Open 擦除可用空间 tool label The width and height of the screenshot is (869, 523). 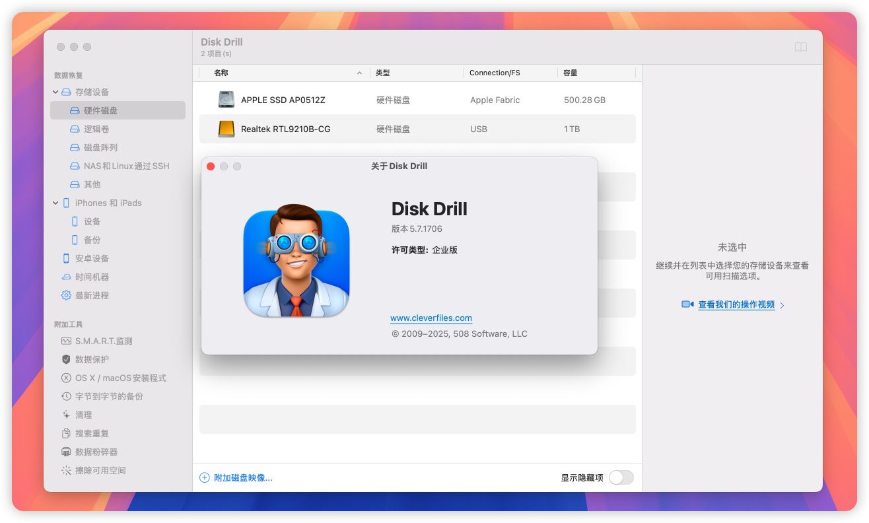pos(100,470)
